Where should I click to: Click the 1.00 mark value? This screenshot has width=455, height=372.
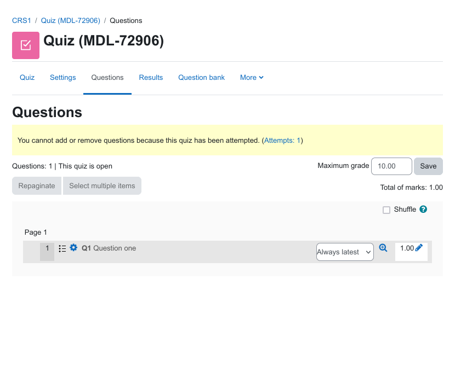(x=407, y=248)
